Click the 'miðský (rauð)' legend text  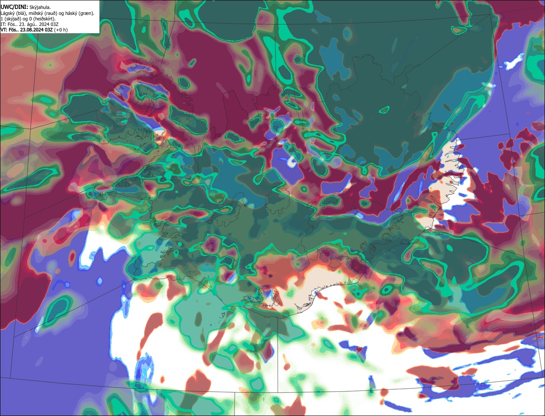[x=43, y=14]
